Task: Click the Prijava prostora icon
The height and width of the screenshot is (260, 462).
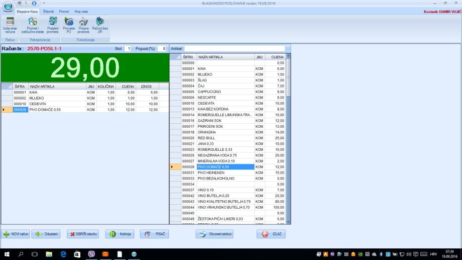Action: pos(83,25)
